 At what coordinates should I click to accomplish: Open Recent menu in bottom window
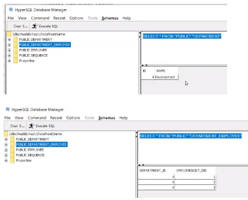[x=56, y=118]
